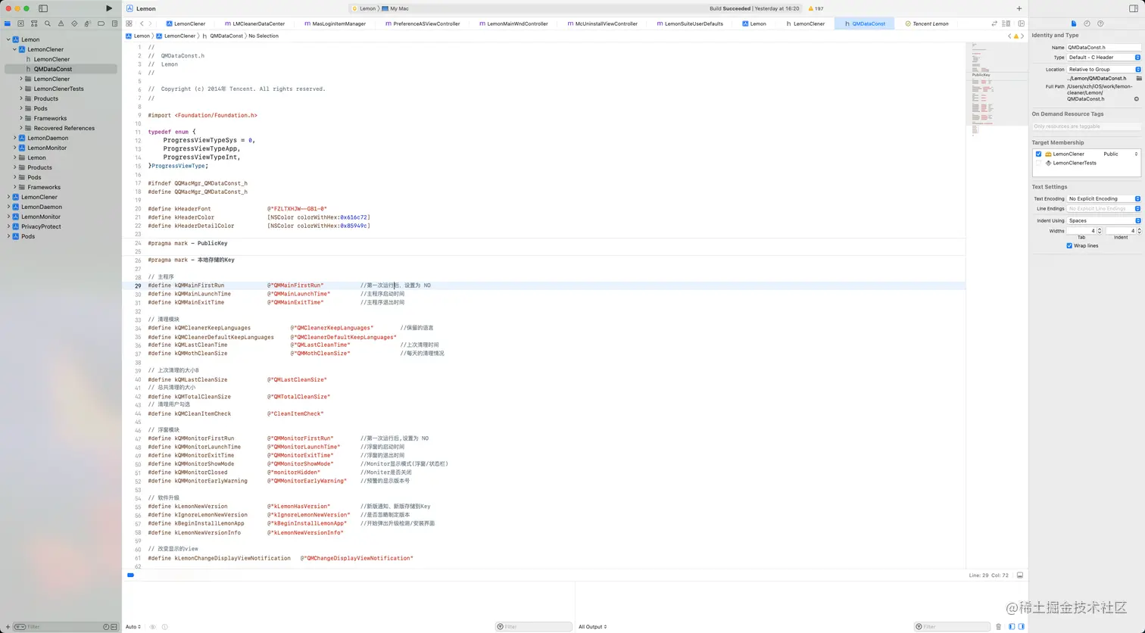Image resolution: width=1145 pixels, height=633 pixels.
Task: Choose file location via folder icon
Action: pos(1138,78)
